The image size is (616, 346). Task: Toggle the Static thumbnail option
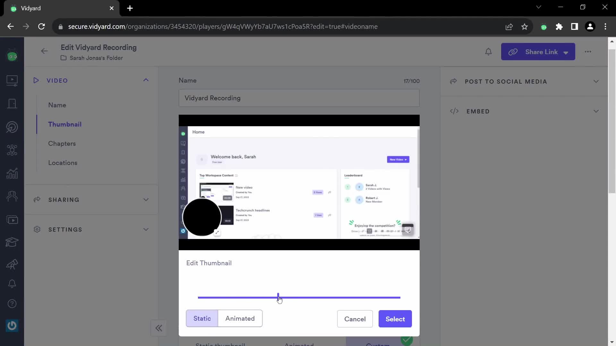202,318
